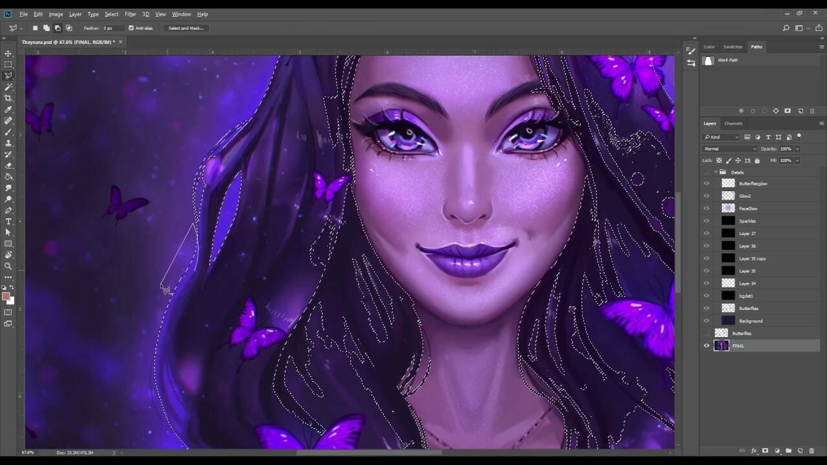Hide the FINAL layer visibility eye

pos(706,346)
